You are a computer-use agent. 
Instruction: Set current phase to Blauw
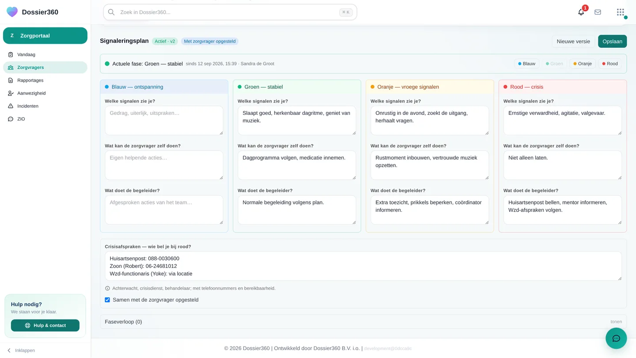tap(526, 64)
